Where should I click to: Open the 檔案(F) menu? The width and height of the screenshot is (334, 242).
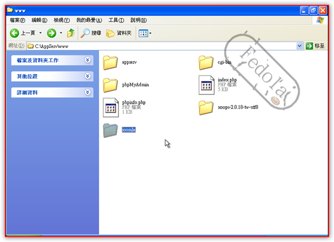[x=17, y=20]
